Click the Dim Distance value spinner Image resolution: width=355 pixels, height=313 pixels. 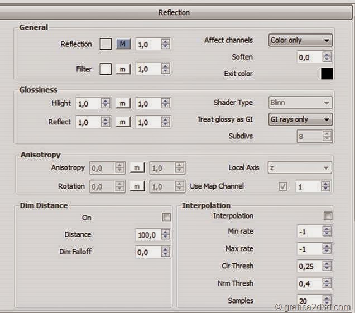[165, 235]
